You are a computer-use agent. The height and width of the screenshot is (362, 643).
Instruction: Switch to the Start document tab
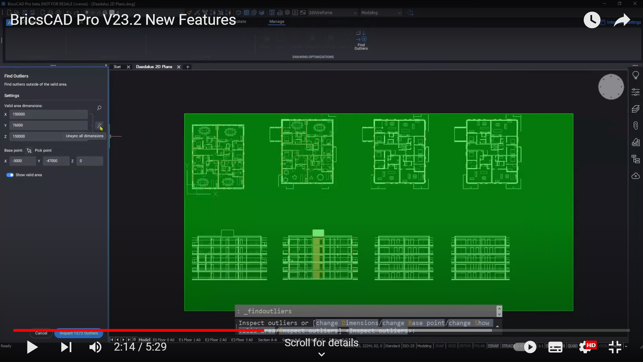tap(117, 67)
